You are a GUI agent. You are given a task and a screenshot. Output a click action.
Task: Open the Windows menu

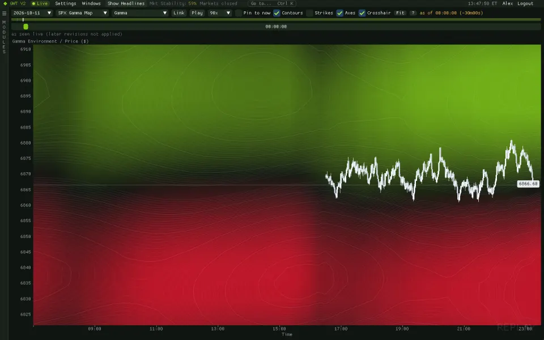click(91, 3)
